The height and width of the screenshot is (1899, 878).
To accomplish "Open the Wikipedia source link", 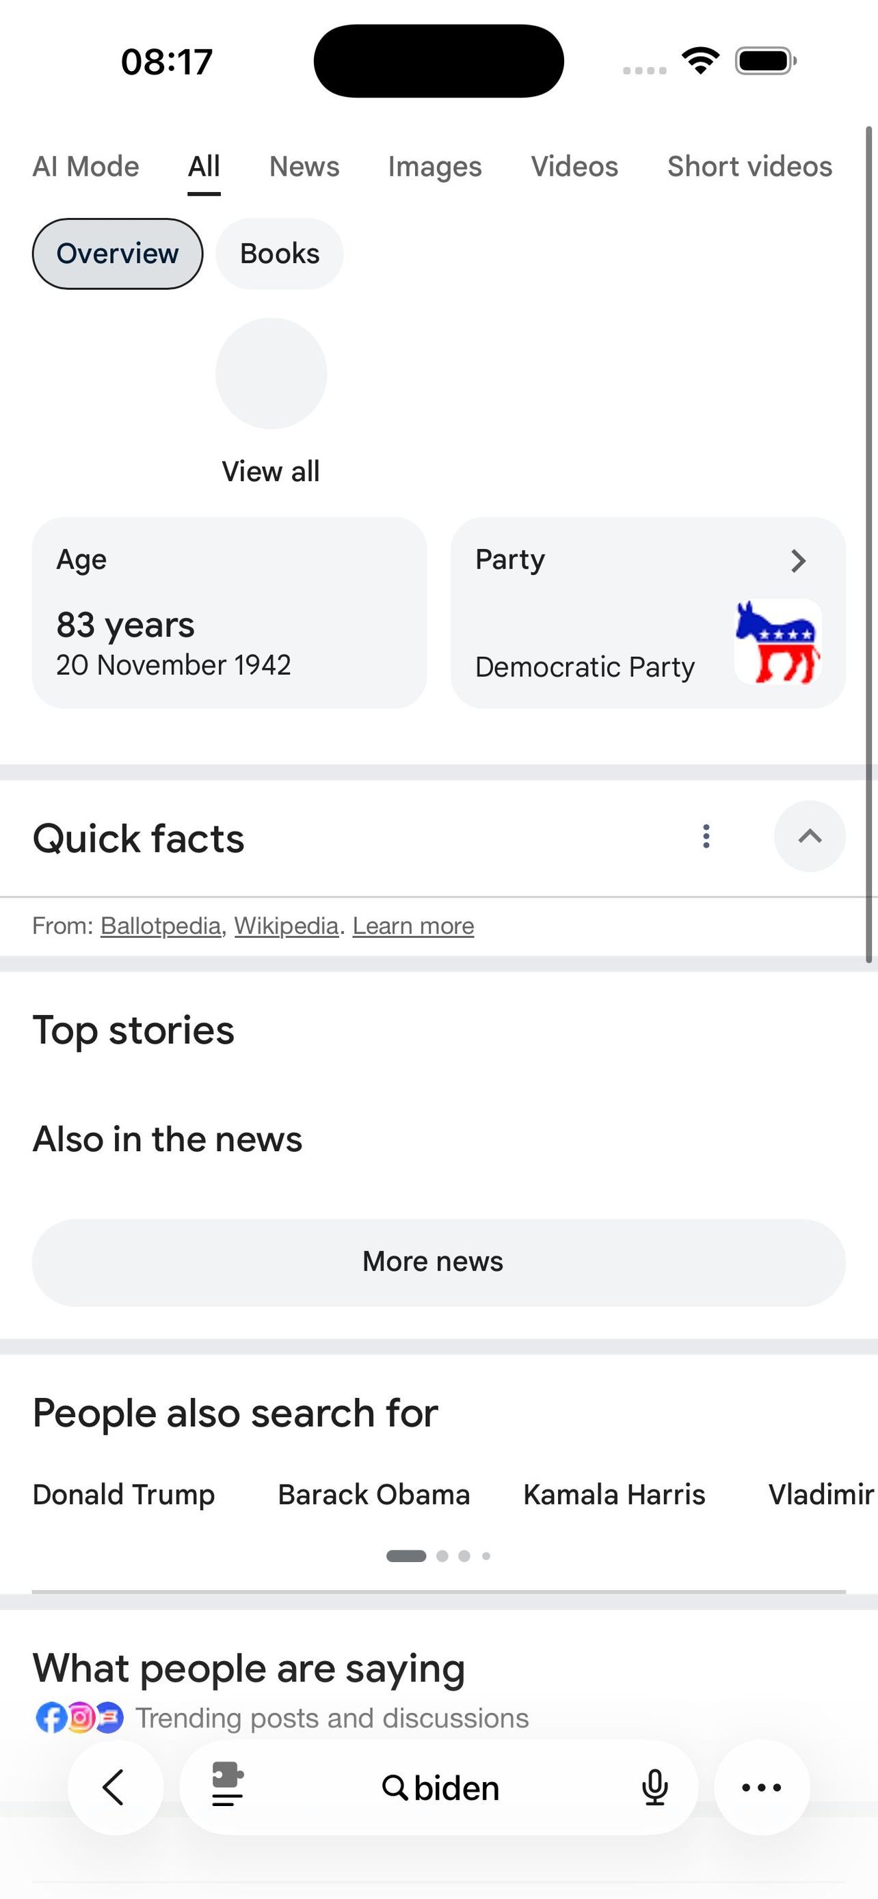I will tap(286, 926).
